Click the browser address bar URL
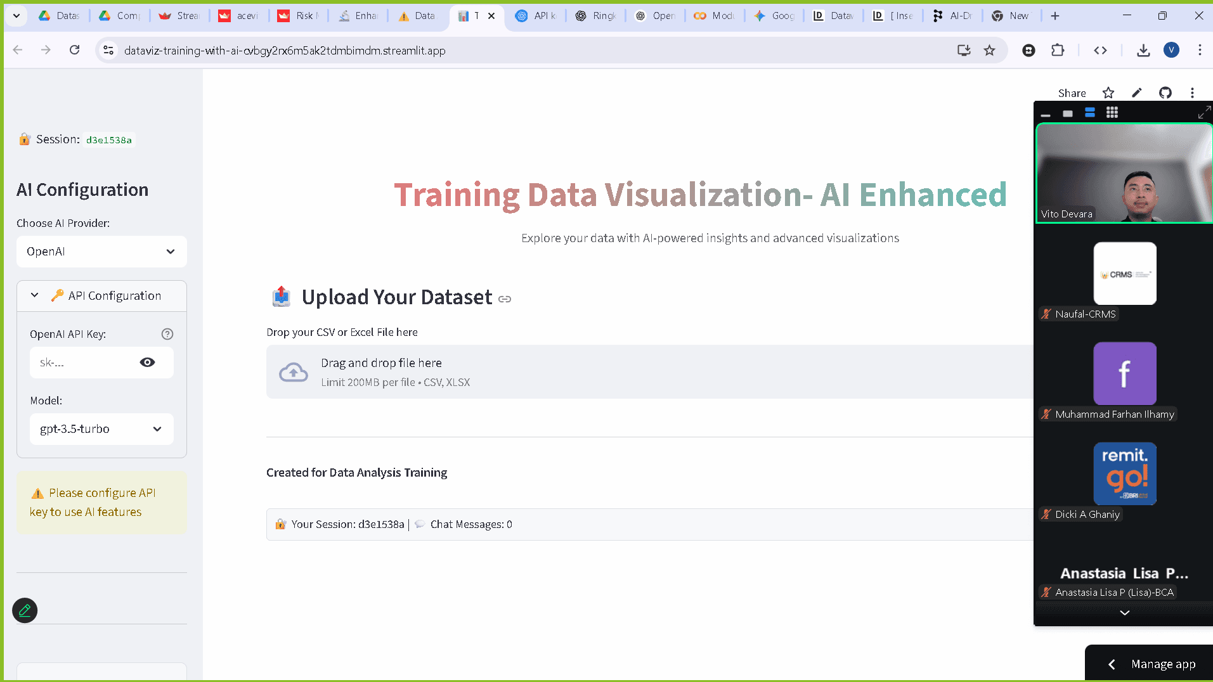 point(285,50)
